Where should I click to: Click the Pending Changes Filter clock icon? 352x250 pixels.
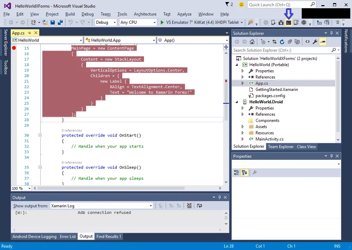[263, 42]
